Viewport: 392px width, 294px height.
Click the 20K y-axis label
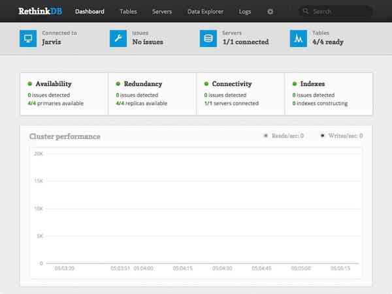point(39,154)
